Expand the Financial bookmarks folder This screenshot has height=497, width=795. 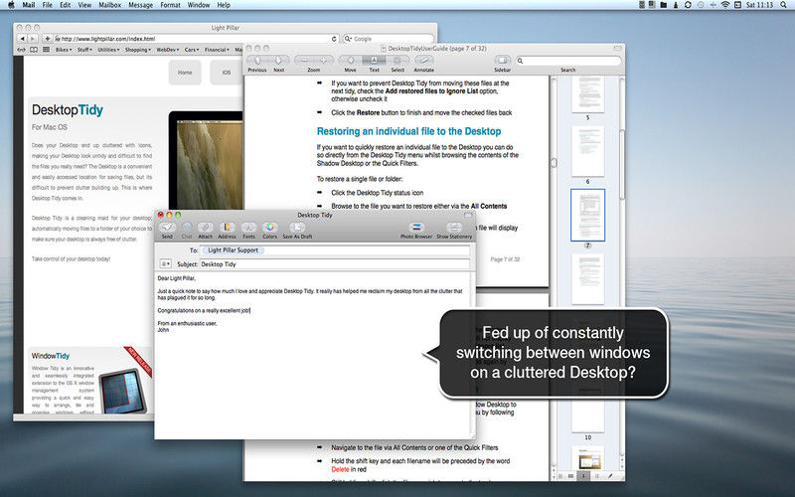point(217,50)
